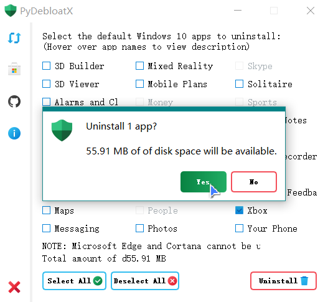
Task: Open the Microsoft Store sidebar icon
Action: (x=14, y=69)
